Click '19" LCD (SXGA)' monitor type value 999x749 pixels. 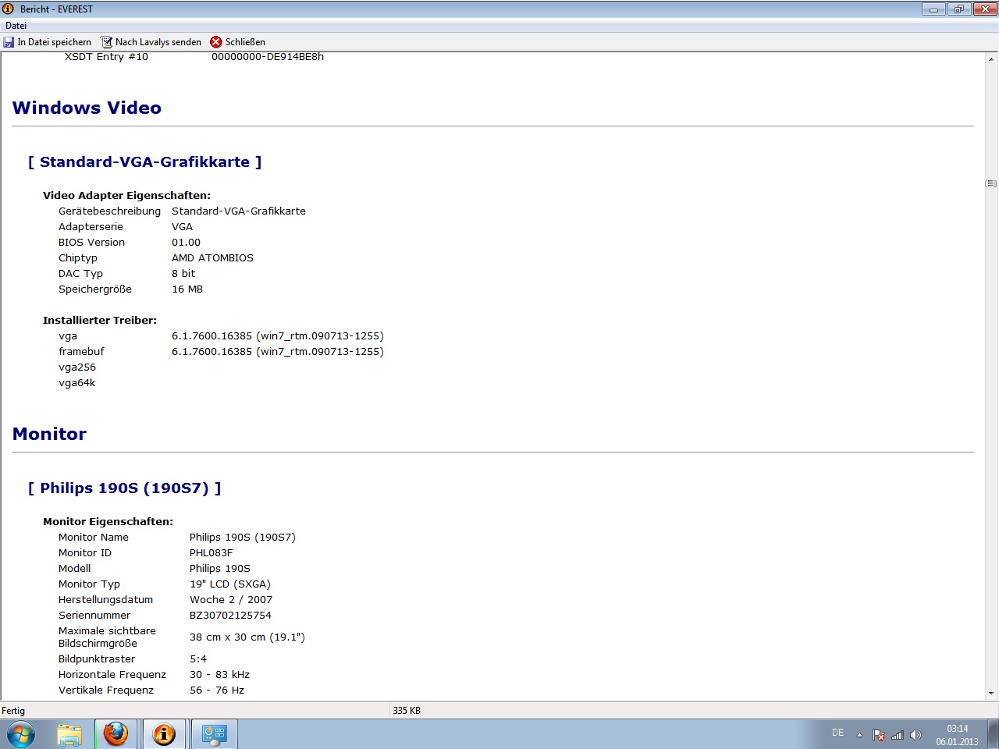(x=230, y=584)
